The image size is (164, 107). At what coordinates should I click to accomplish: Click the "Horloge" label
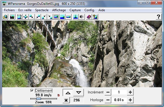[97, 100]
